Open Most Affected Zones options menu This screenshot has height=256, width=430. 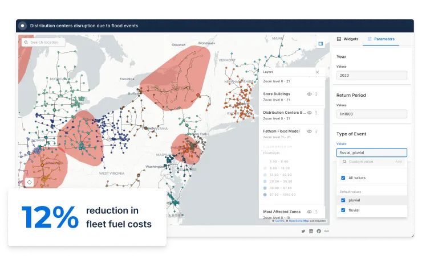pyautogui.click(x=316, y=212)
